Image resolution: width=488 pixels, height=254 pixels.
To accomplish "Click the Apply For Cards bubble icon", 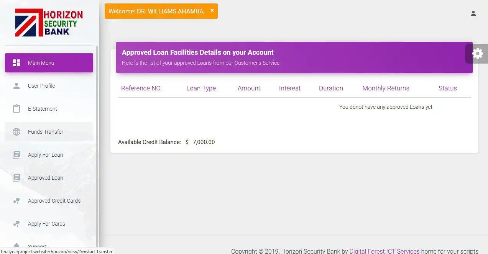I will tap(16, 224).
